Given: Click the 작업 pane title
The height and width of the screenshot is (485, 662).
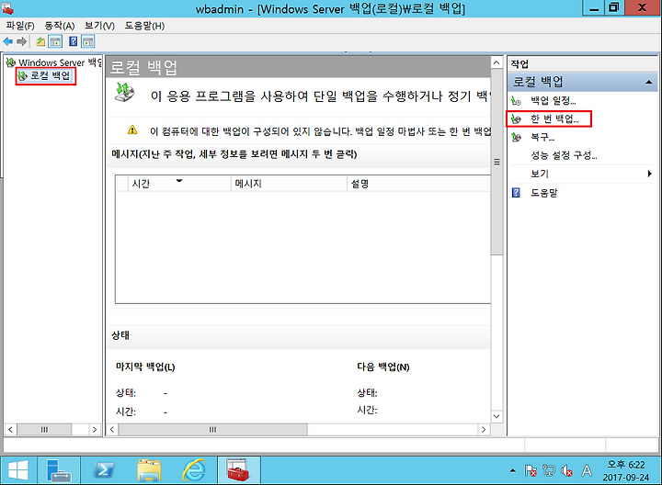Looking at the screenshot, I should tap(519, 64).
